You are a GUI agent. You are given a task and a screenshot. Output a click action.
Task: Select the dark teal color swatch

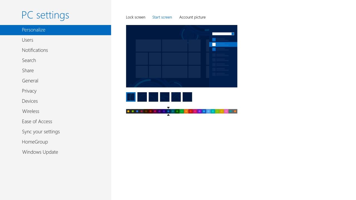tap(173, 111)
